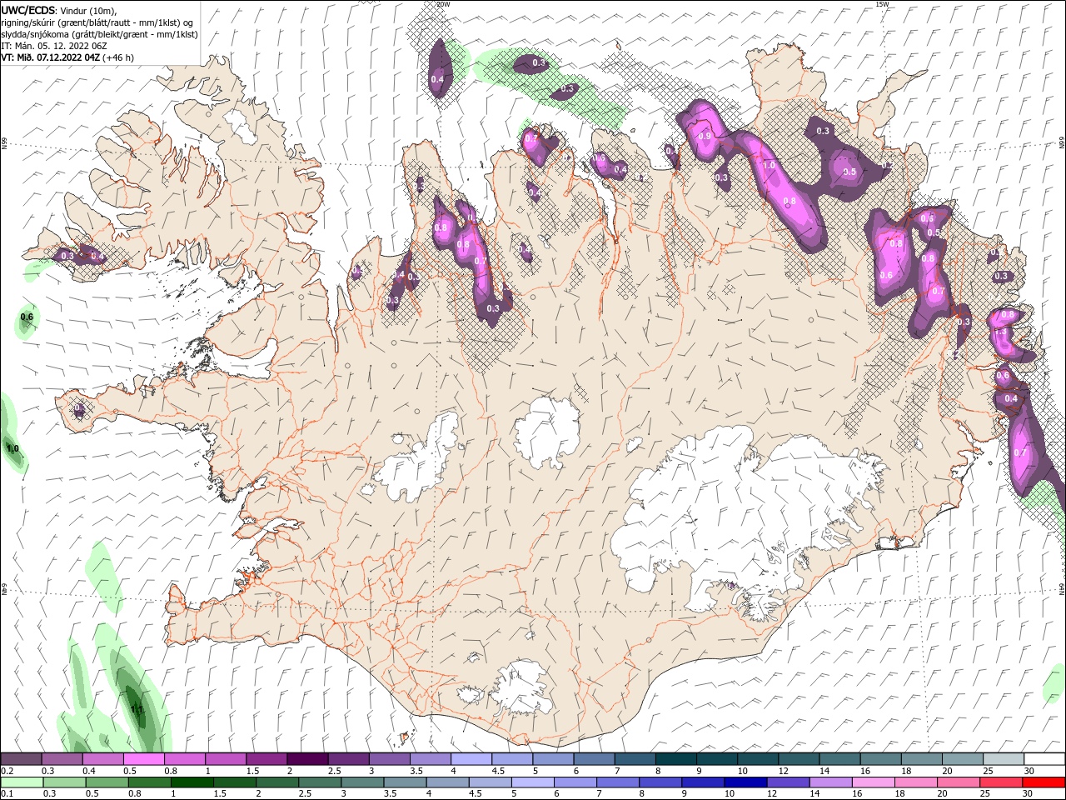Viewport: 1066px width, 800px height.
Task: Click the 1.1 value in the dark green rain area
Action: tap(137, 709)
